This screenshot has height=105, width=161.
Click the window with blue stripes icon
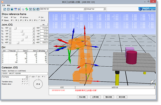pos(16,9)
